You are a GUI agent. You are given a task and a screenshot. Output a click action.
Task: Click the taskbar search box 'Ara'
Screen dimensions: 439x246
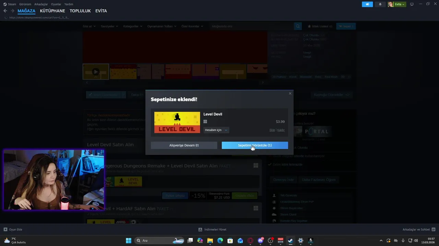tap(159, 241)
